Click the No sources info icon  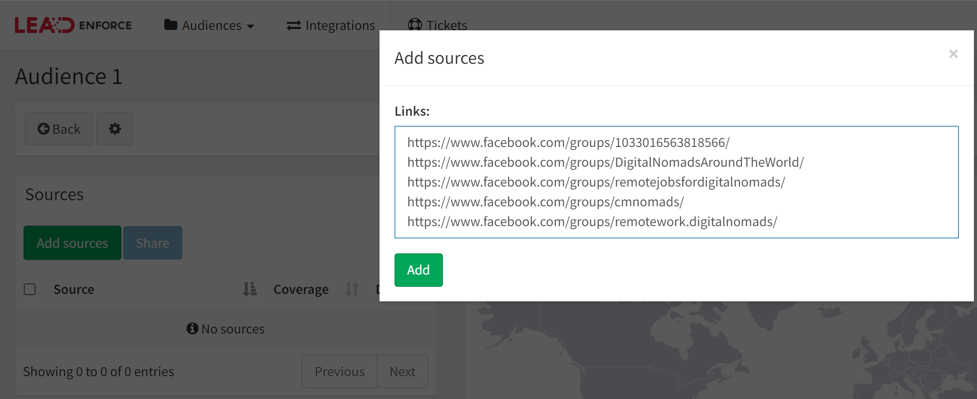coord(192,328)
